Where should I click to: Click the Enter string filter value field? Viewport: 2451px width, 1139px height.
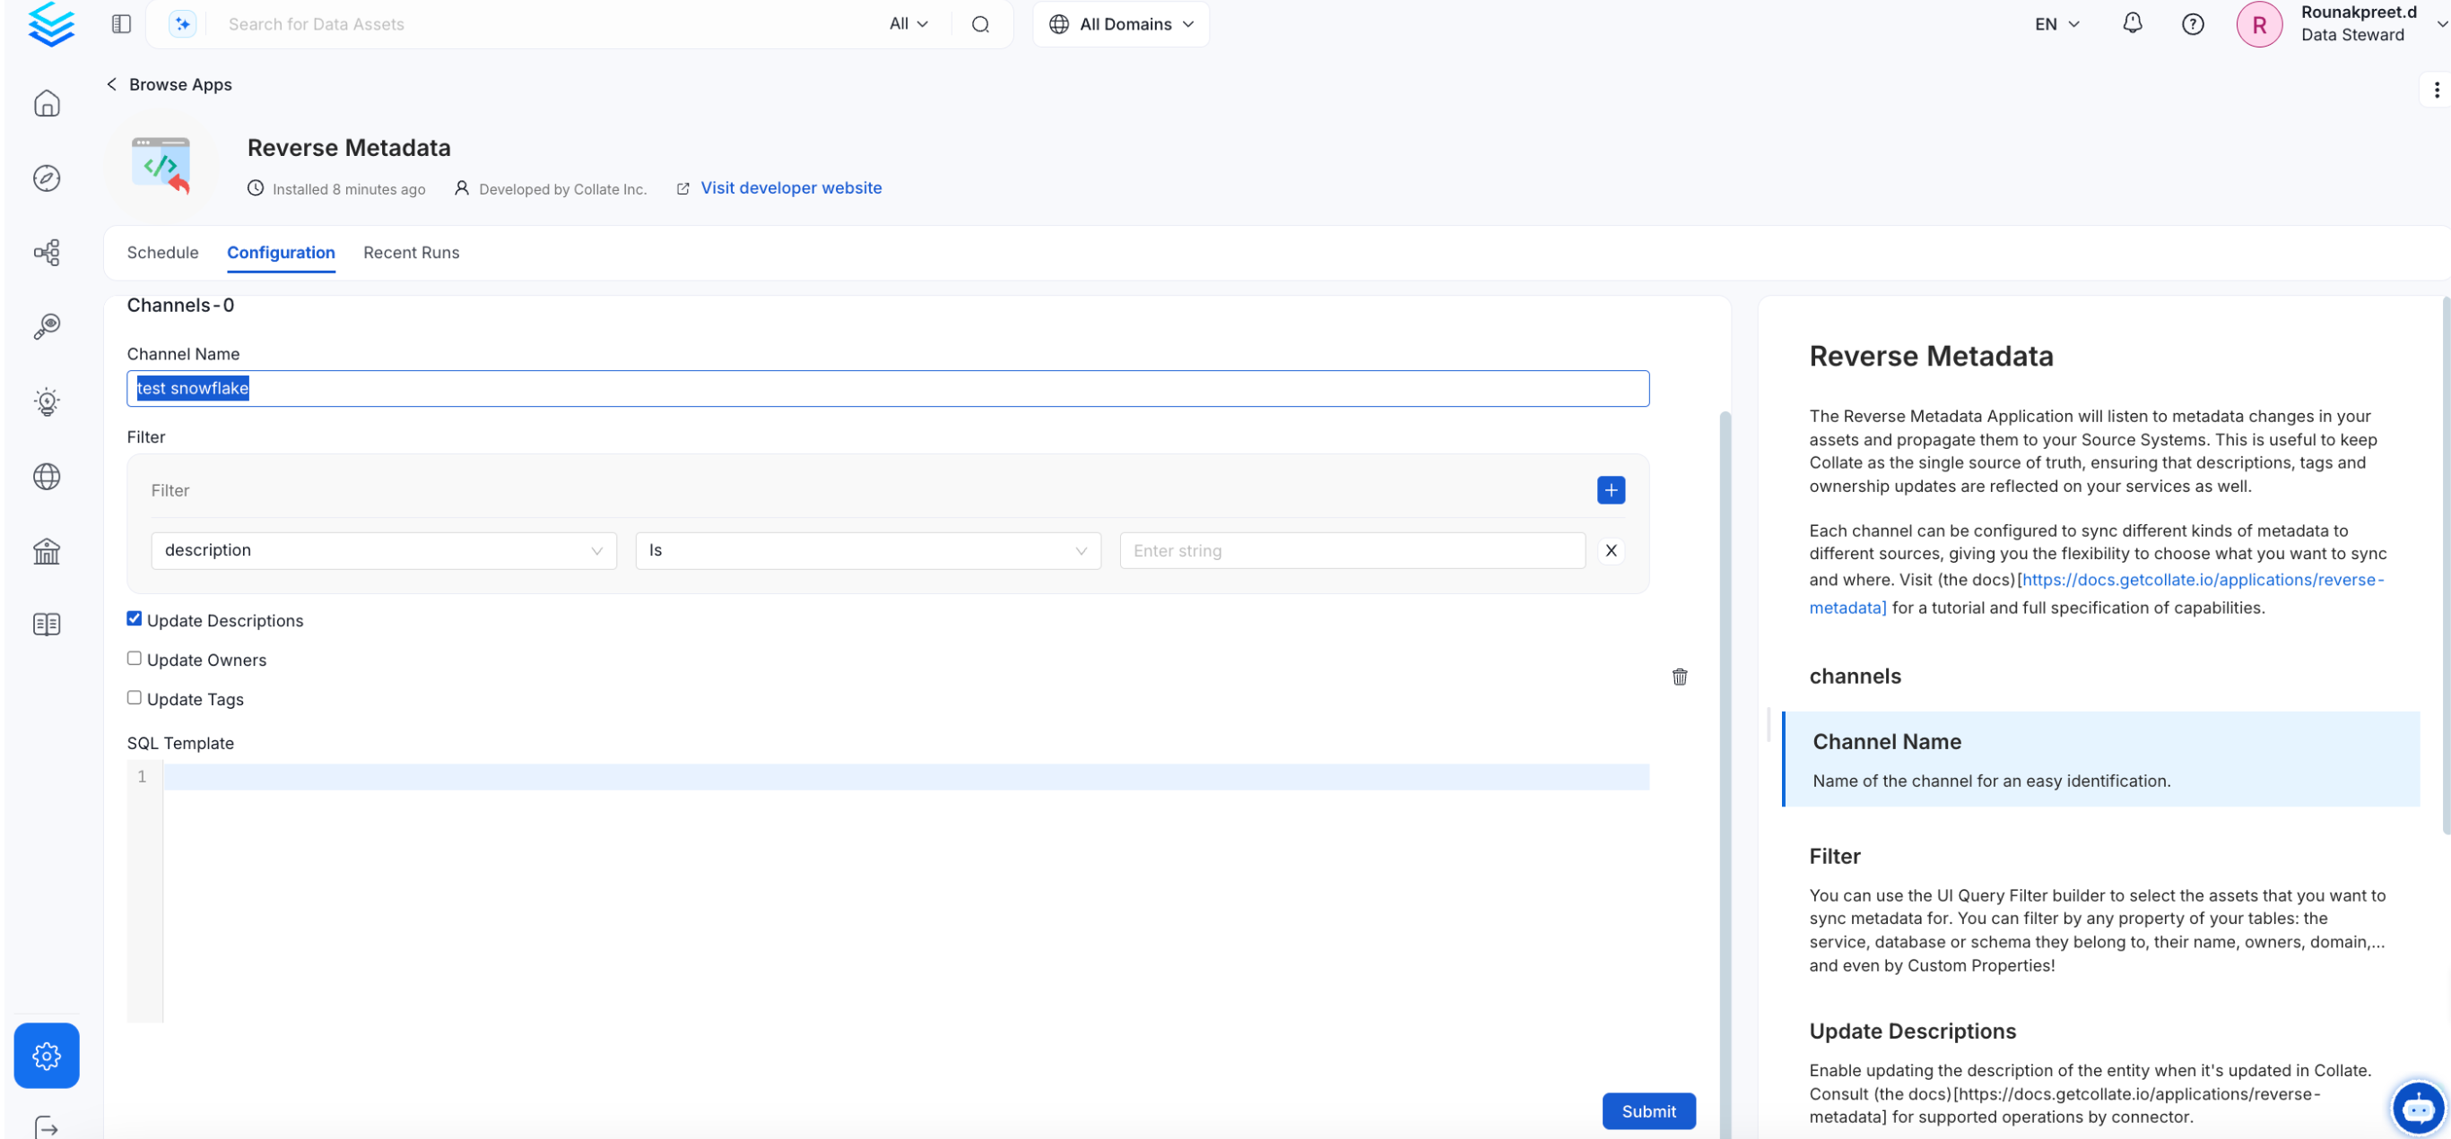(x=1352, y=550)
